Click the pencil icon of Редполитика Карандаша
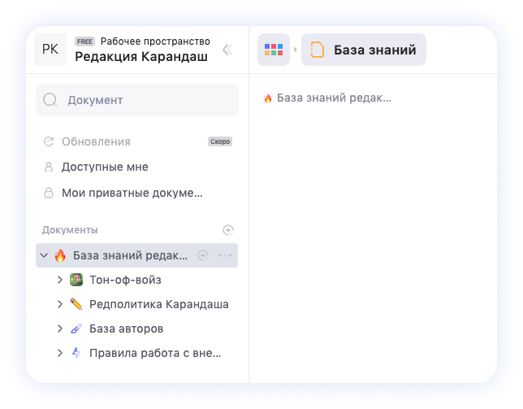523x409 pixels. (x=76, y=304)
